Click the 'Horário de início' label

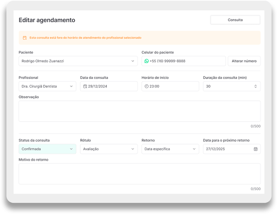click(155, 78)
